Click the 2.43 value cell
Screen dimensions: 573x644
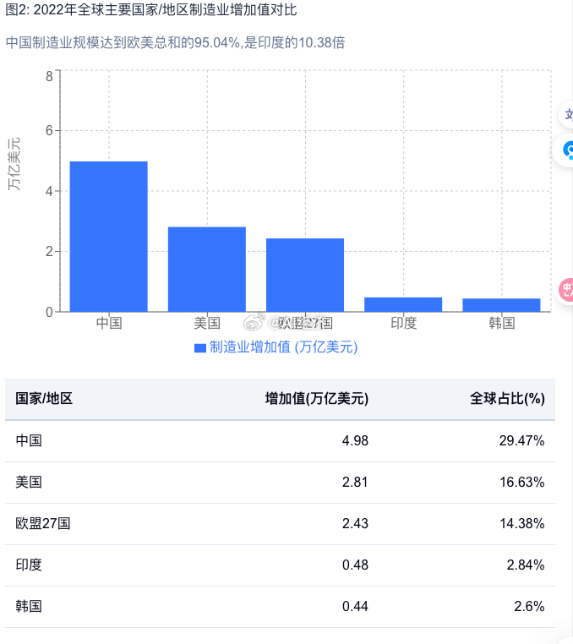[355, 524]
